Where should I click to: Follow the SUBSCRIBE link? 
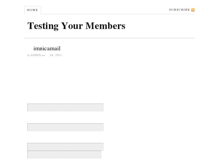click(x=180, y=10)
